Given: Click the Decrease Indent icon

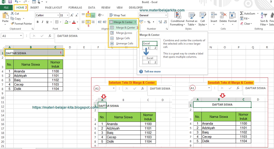Looking at the screenshot, I should click(x=100, y=22).
